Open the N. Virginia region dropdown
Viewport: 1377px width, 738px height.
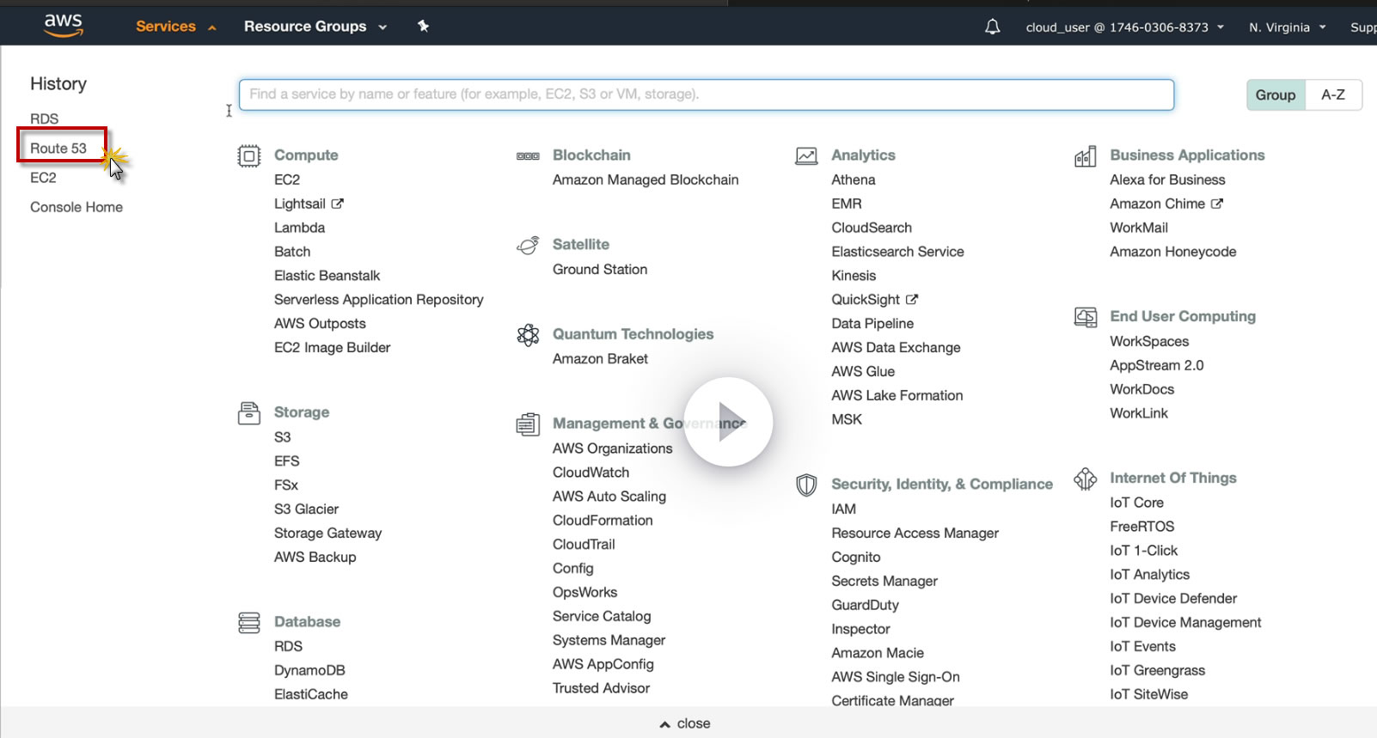point(1287,27)
